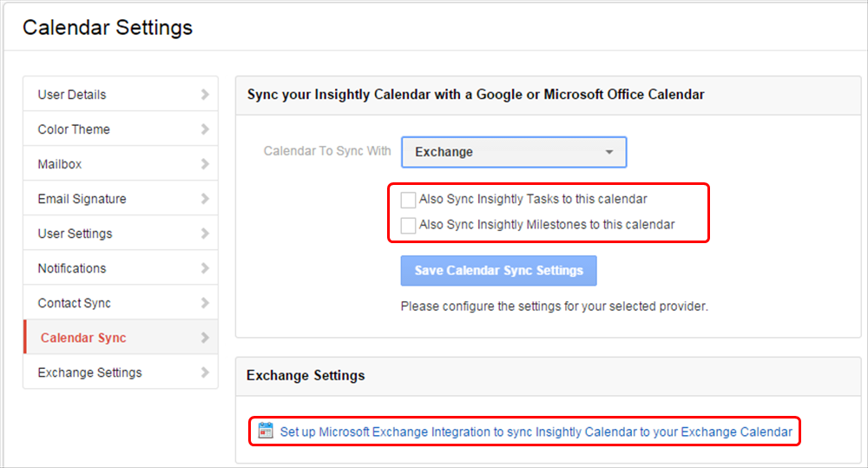Click the chevron arrow next to Exchange Settings
The height and width of the screenshot is (468, 868).
coord(205,372)
